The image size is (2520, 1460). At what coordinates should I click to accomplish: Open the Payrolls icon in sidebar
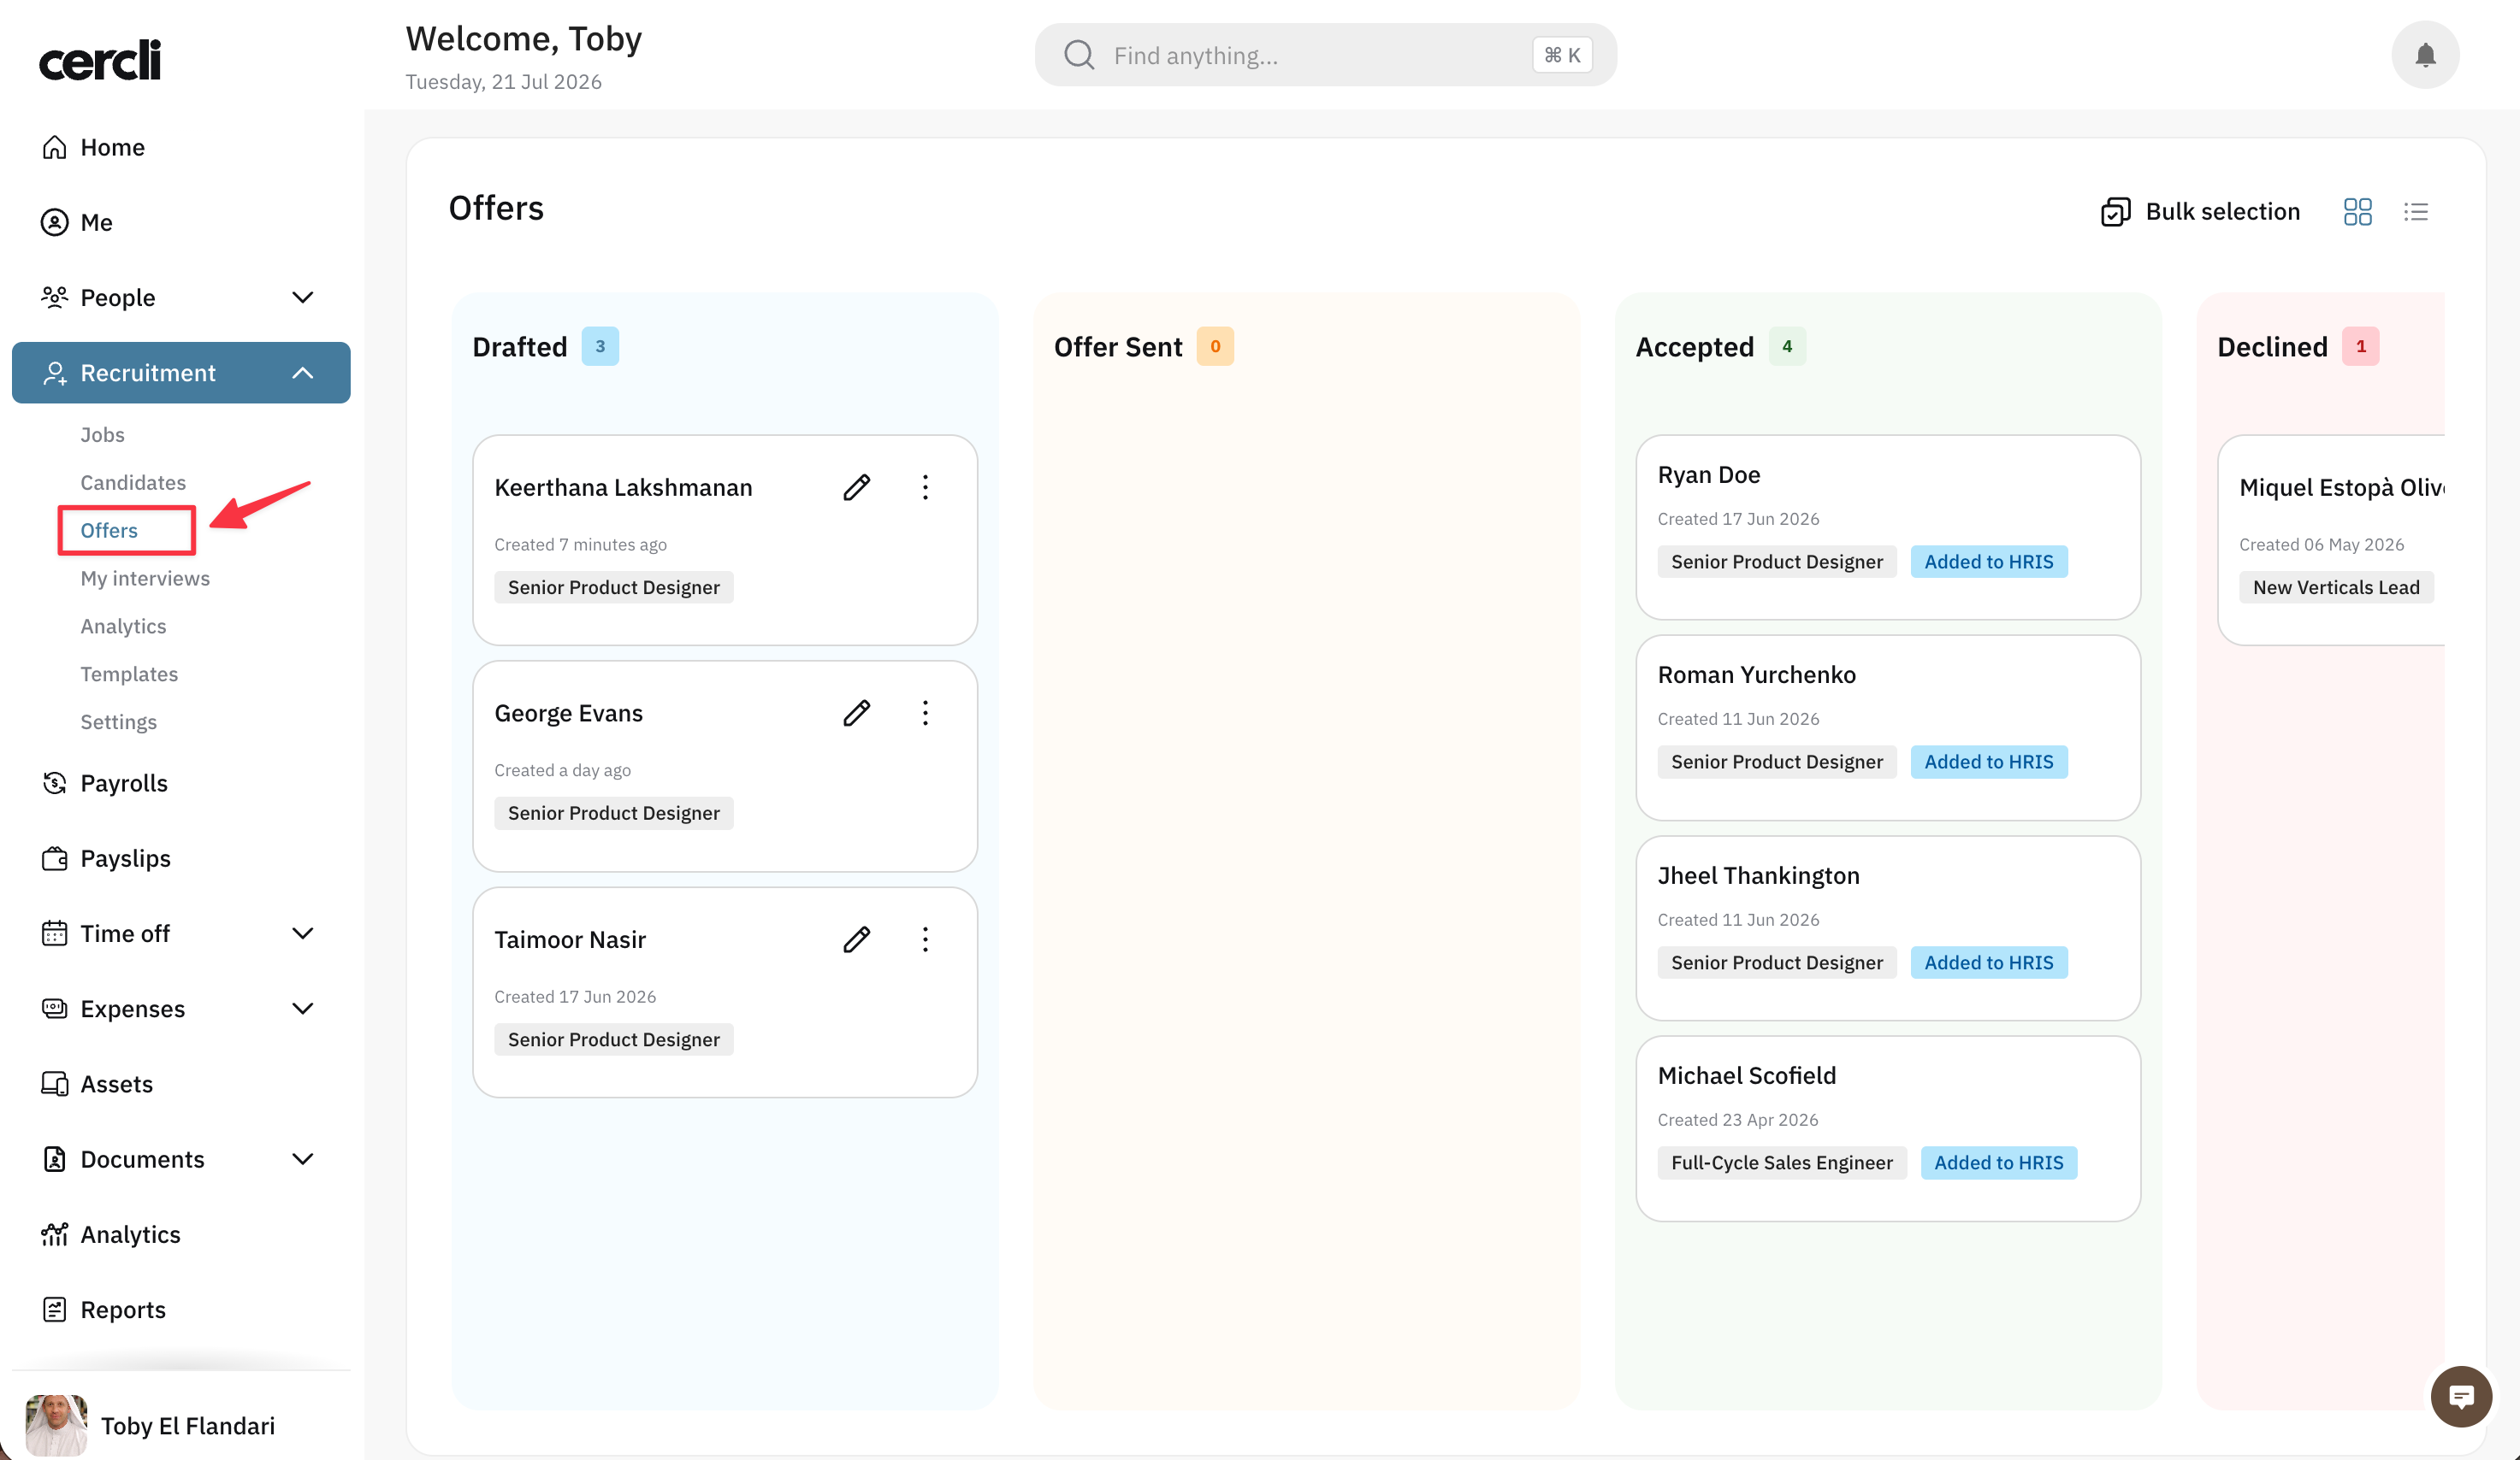(54, 784)
